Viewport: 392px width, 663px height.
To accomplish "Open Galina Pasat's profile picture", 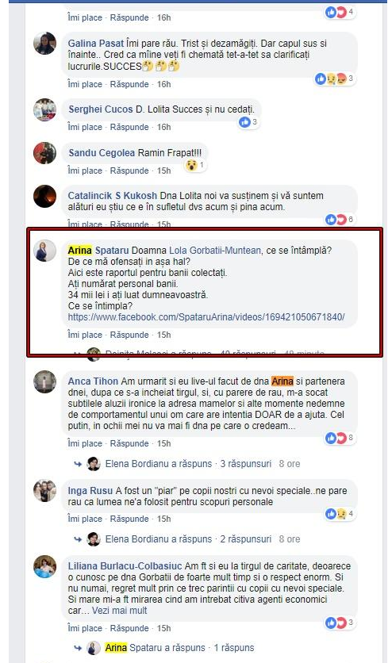I will pyautogui.click(x=44, y=43).
